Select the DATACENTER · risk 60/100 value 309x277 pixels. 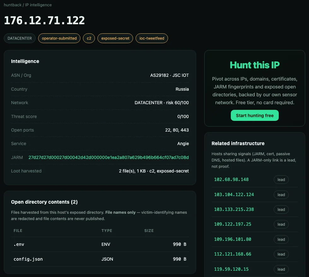click(x=161, y=103)
